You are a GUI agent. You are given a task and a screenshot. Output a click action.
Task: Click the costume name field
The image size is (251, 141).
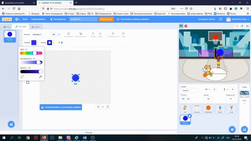41,34
